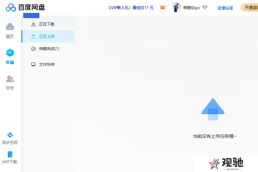
Task: Click the 开通超级 membership button
Action: pos(249,7)
